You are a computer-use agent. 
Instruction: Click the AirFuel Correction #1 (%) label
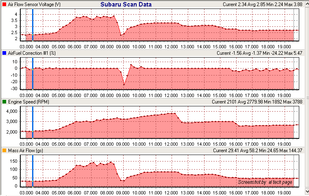point(31,53)
